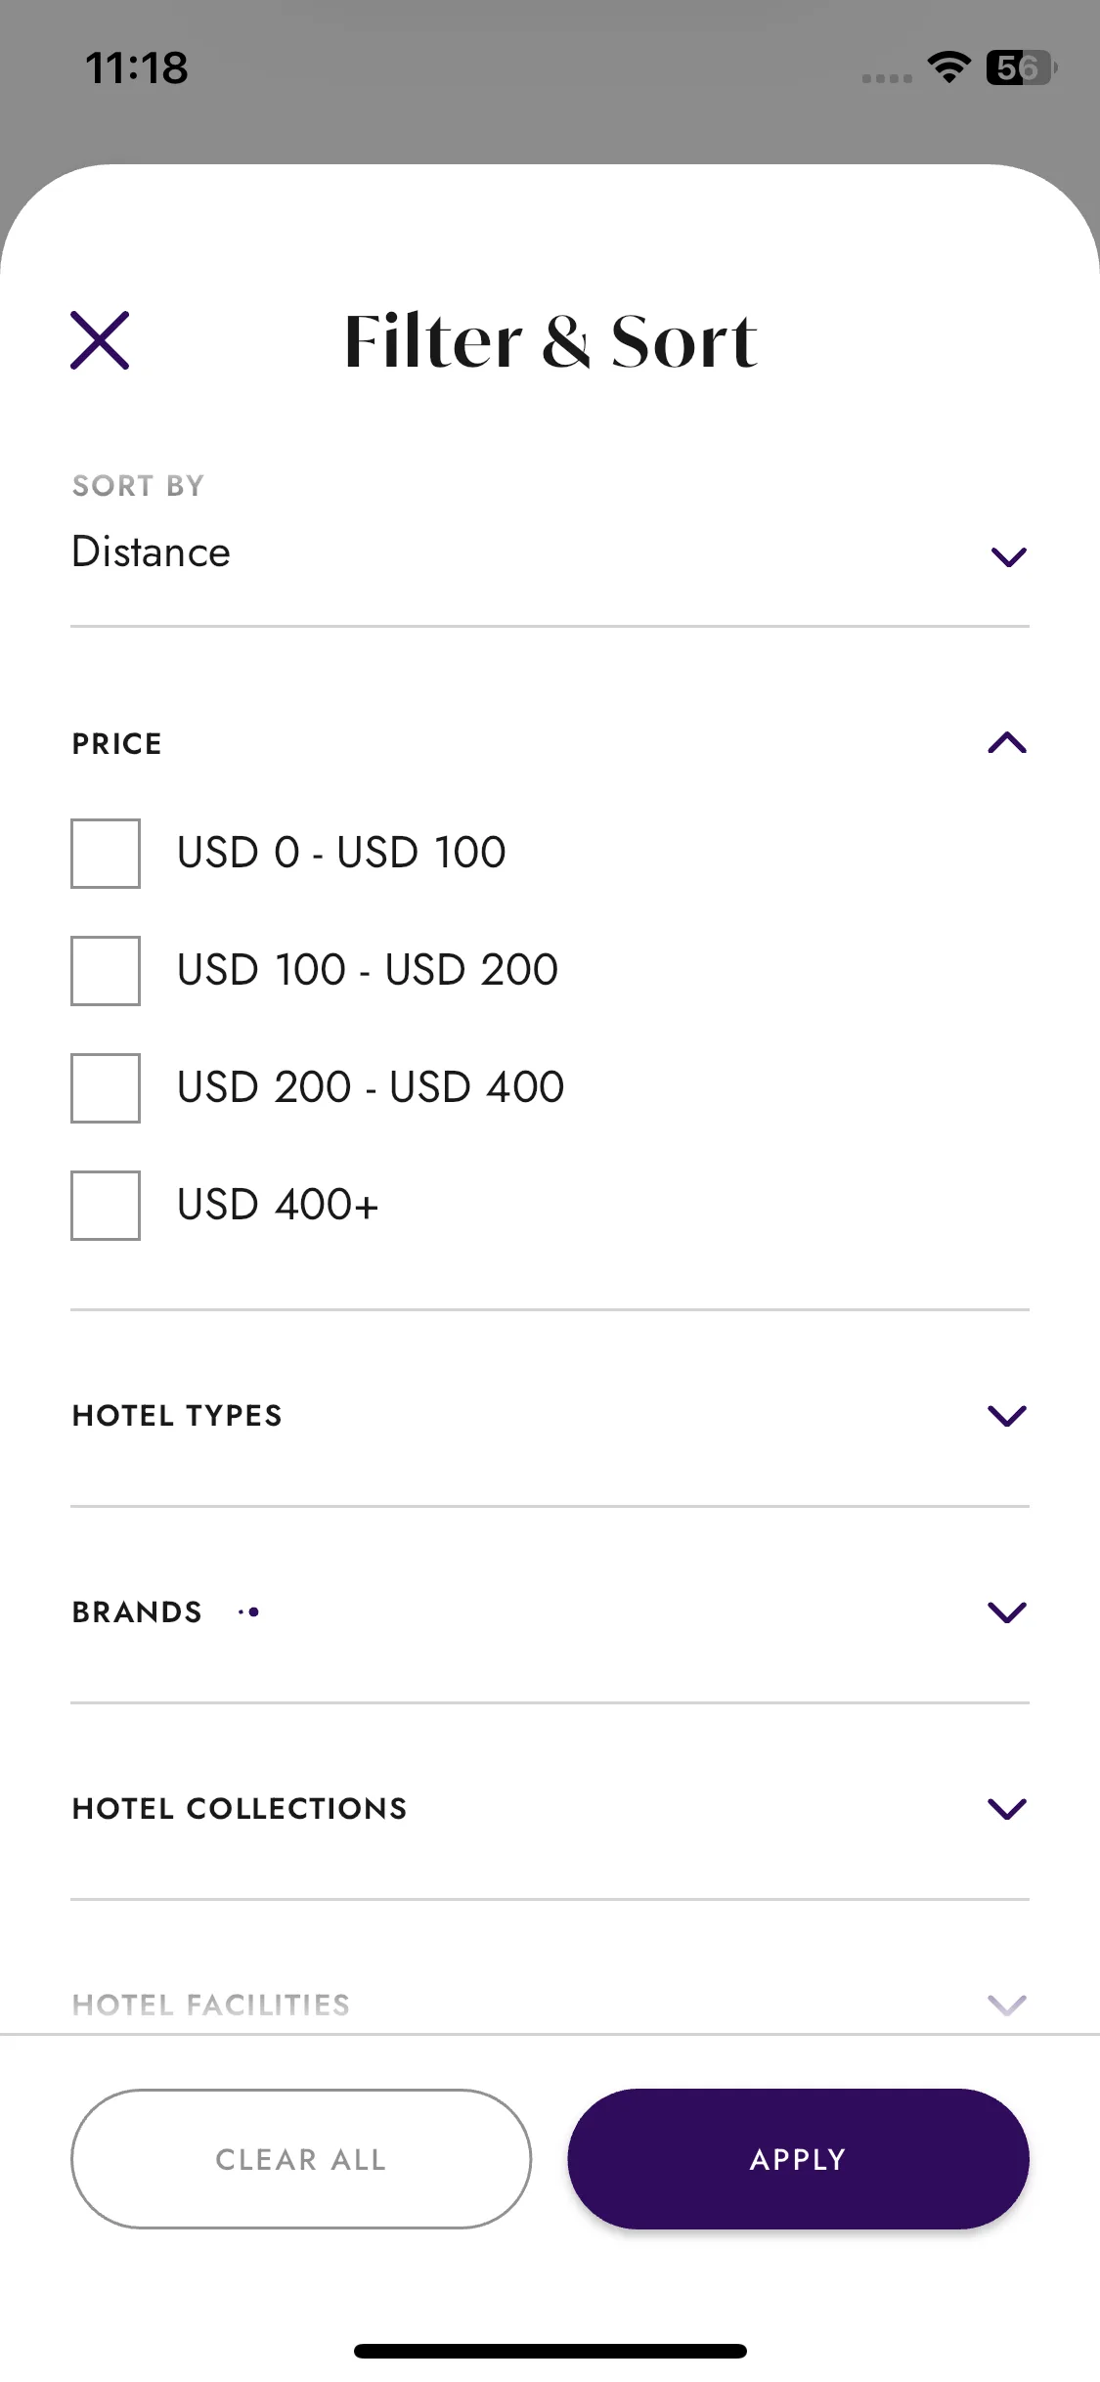
Task: Expand the Hotel Types chevron
Action: click(1007, 1416)
